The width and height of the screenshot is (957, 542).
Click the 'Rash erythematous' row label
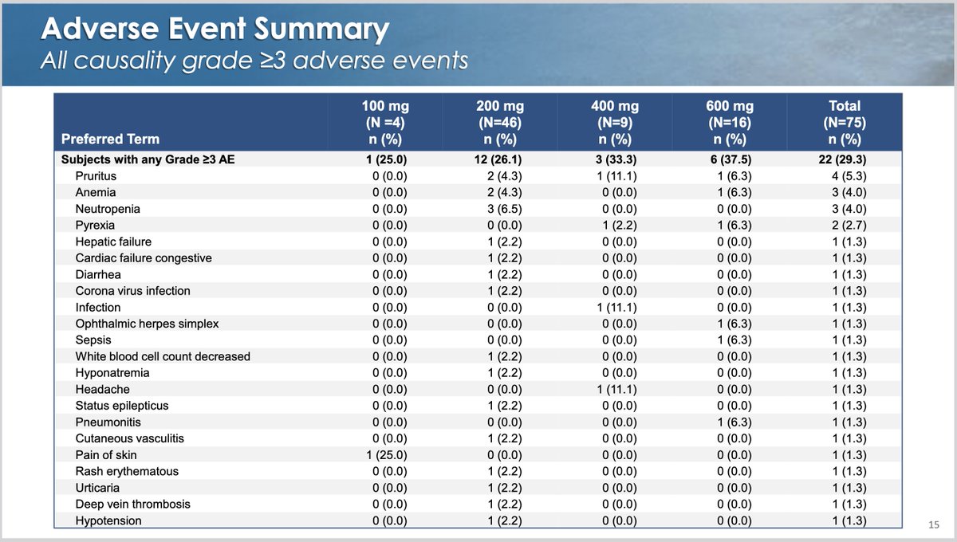click(x=127, y=472)
